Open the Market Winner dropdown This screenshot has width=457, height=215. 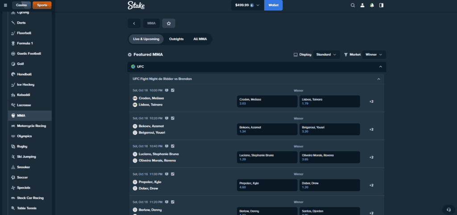click(x=374, y=54)
